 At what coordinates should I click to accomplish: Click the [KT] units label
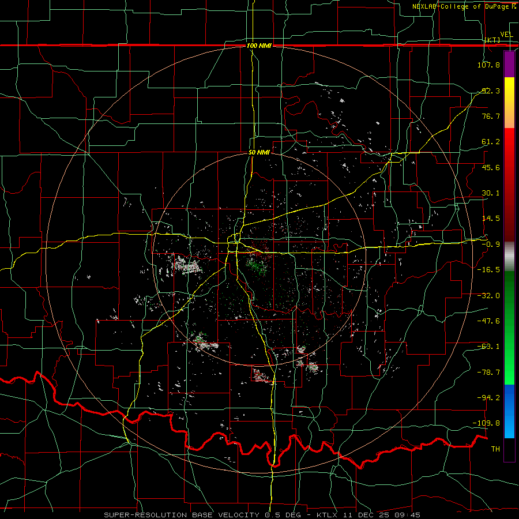pyautogui.click(x=492, y=40)
